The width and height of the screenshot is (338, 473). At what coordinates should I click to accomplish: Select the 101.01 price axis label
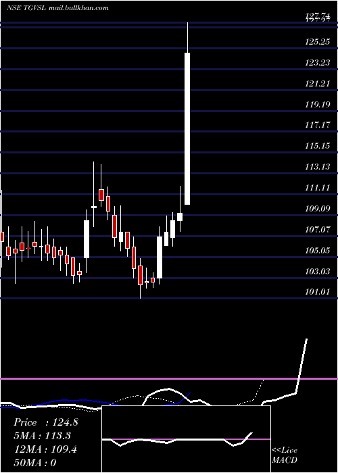317,292
